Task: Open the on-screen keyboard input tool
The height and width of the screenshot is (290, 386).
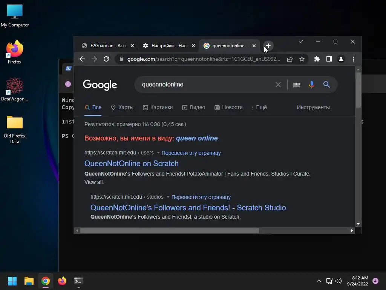Action: (x=297, y=85)
